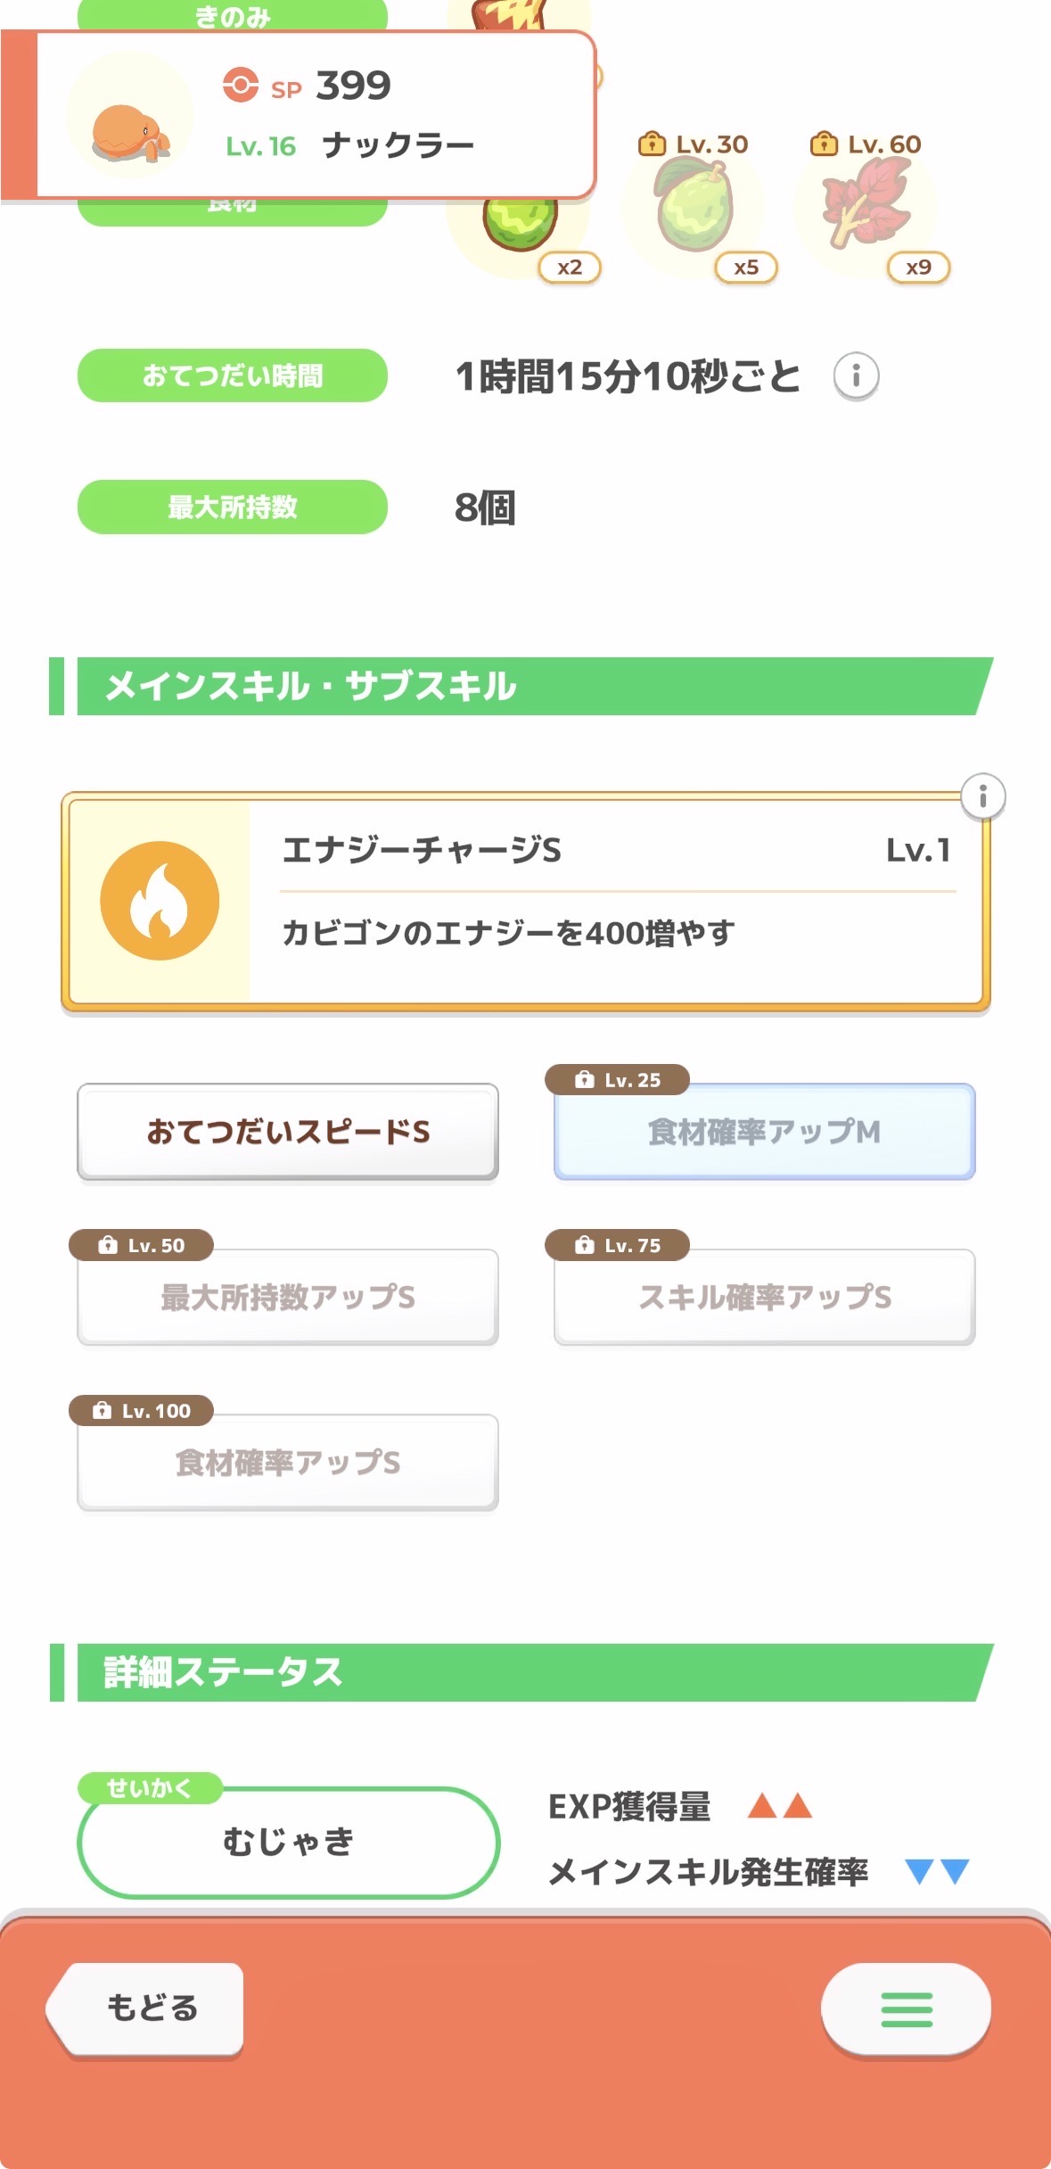Open main skill info icon

[x=982, y=796]
